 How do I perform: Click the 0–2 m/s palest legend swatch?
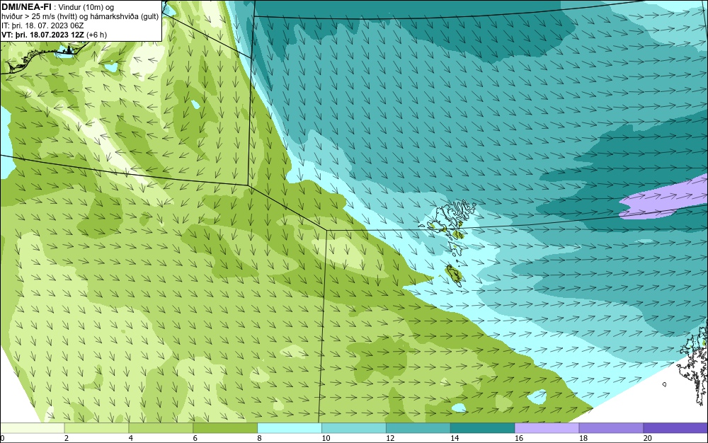[x=32, y=427]
